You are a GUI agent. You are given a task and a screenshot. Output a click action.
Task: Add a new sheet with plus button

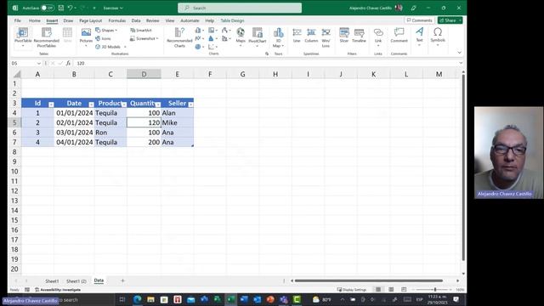pos(122,280)
